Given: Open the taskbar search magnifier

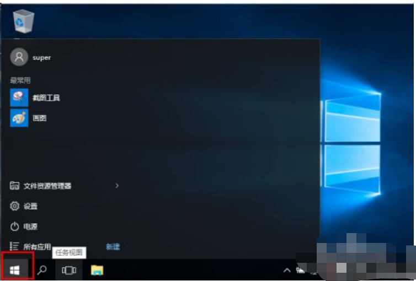Looking at the screenshot, I should point(42,270).
